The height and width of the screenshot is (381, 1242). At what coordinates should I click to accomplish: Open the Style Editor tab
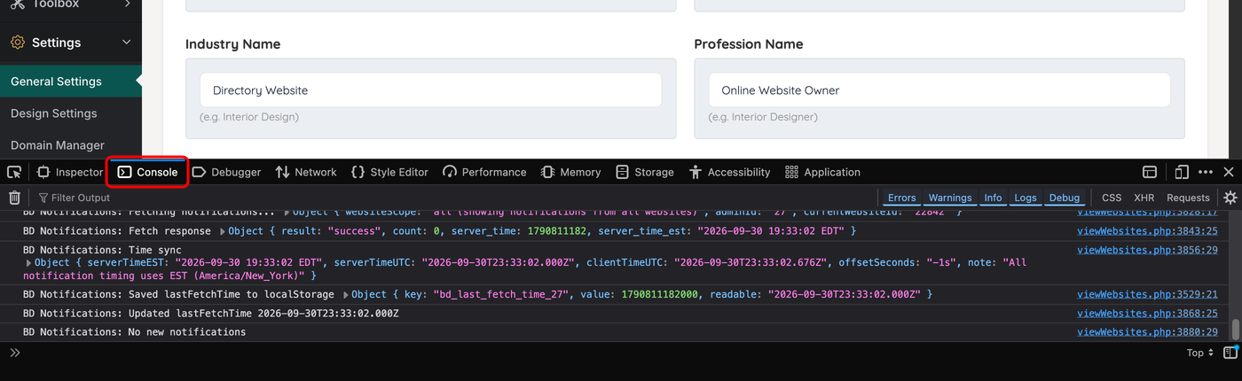point(389,172)
